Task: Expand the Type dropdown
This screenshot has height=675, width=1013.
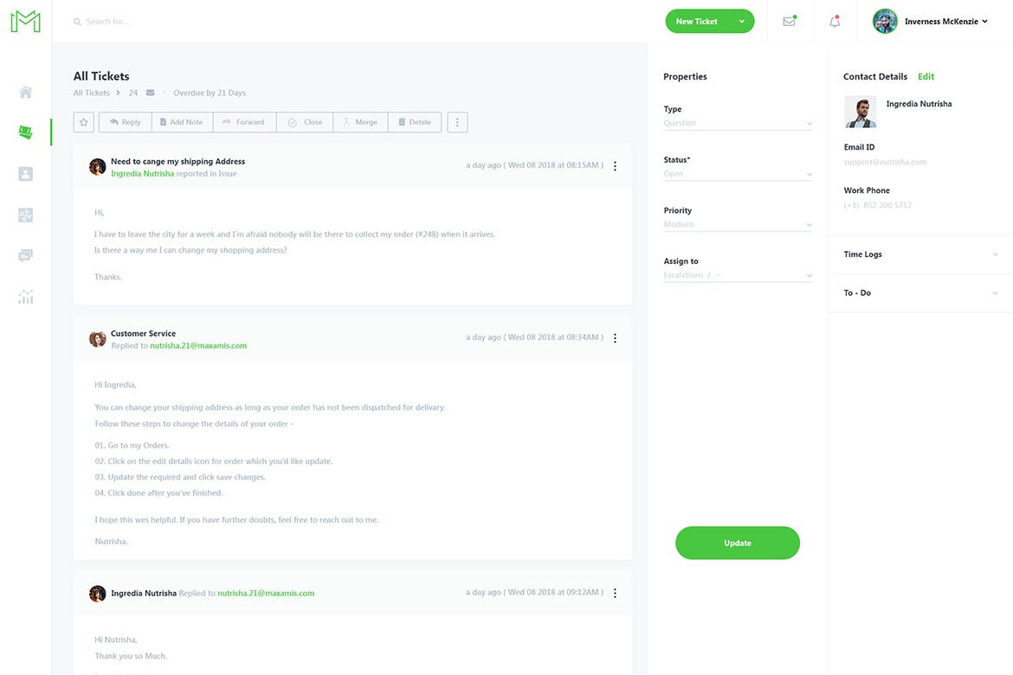Action: [738, 123]
